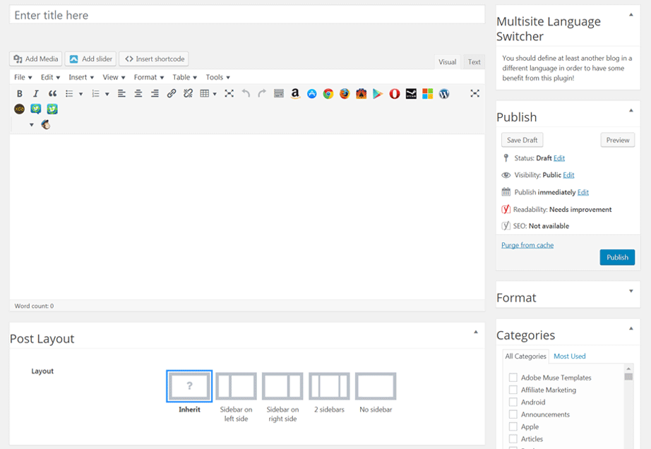
Task: Toggle italic formatting
Action: point(36,94)
